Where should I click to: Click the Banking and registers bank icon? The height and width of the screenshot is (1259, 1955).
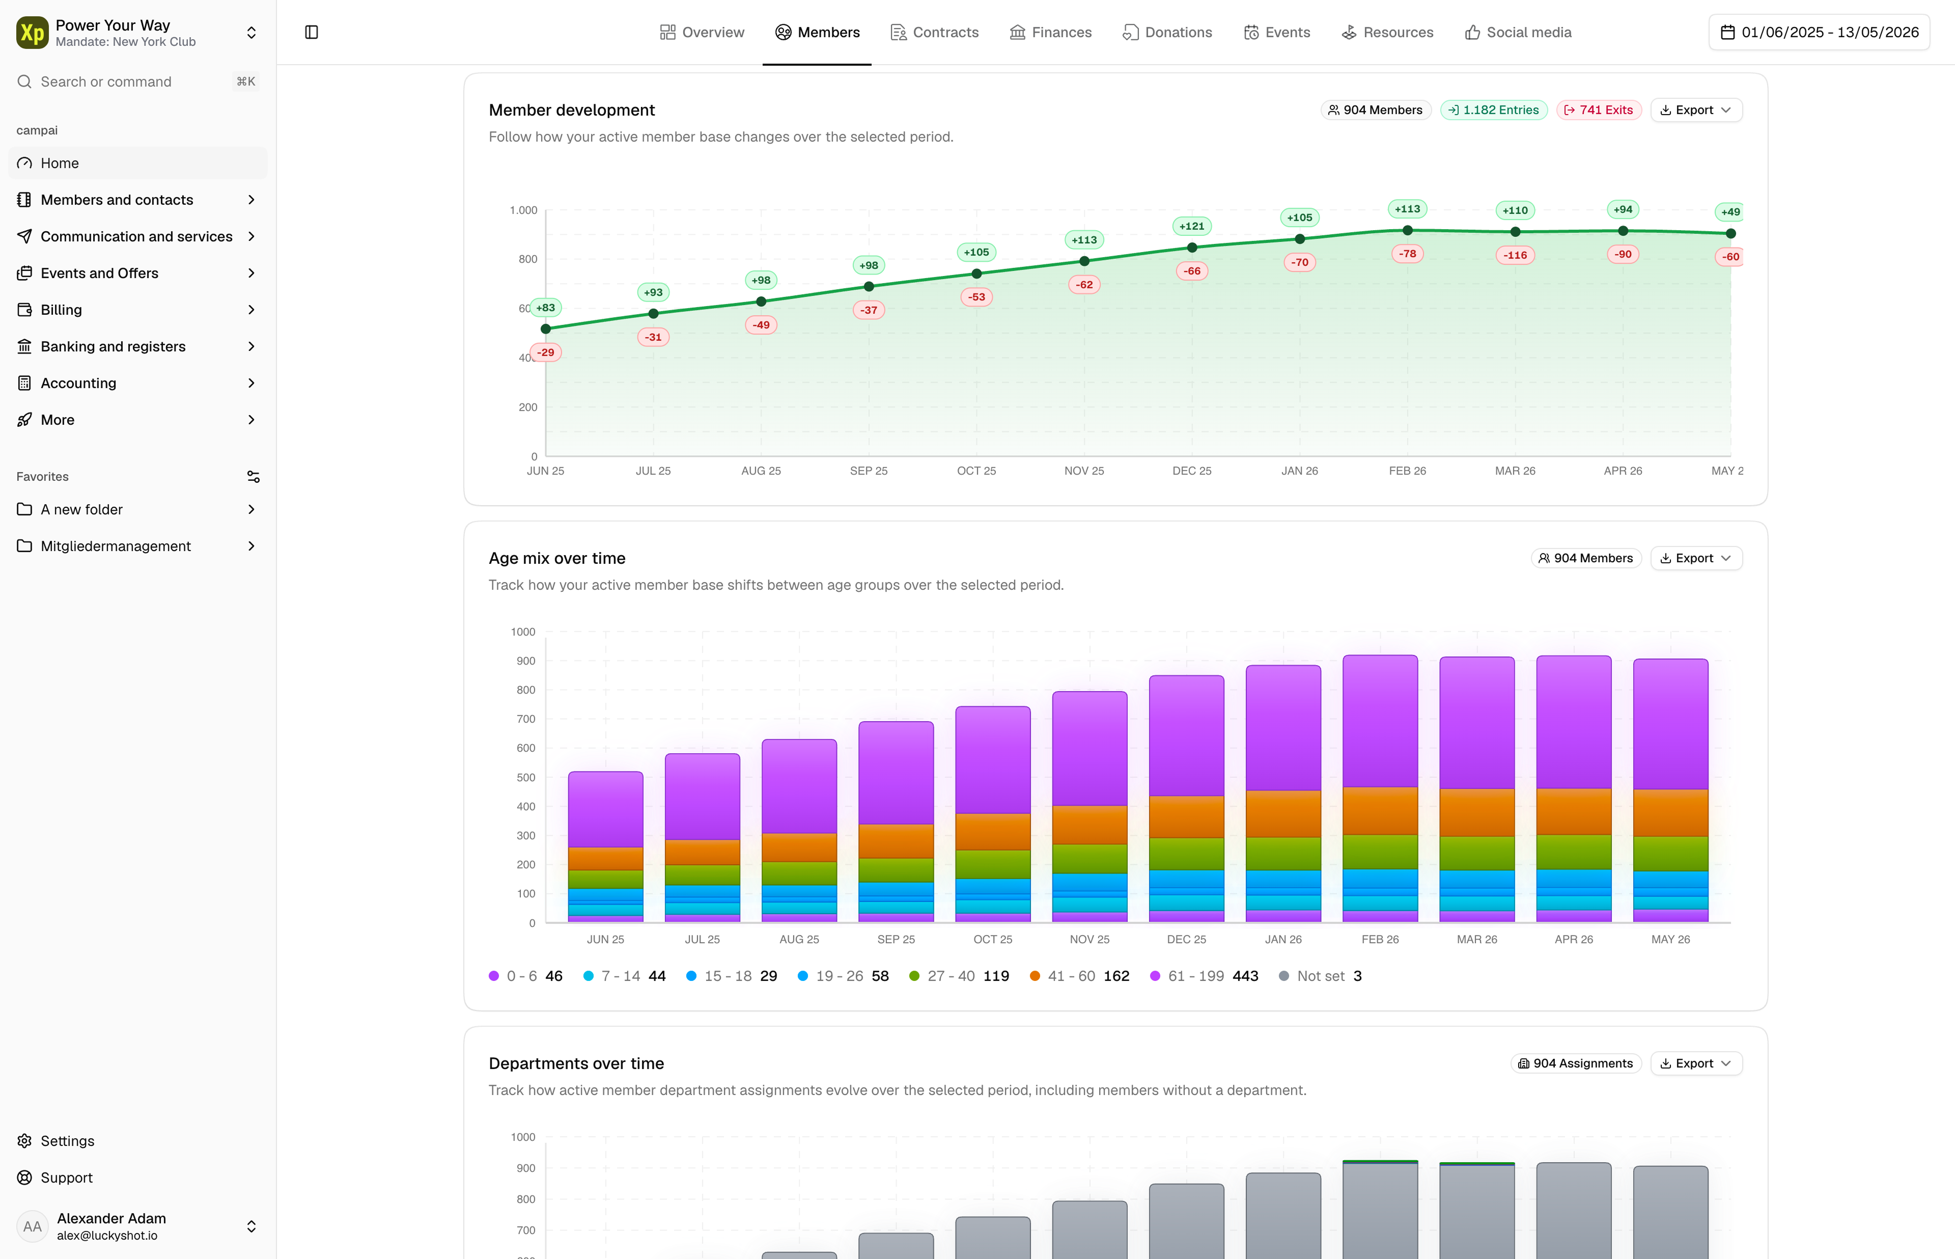click(24, 347)
